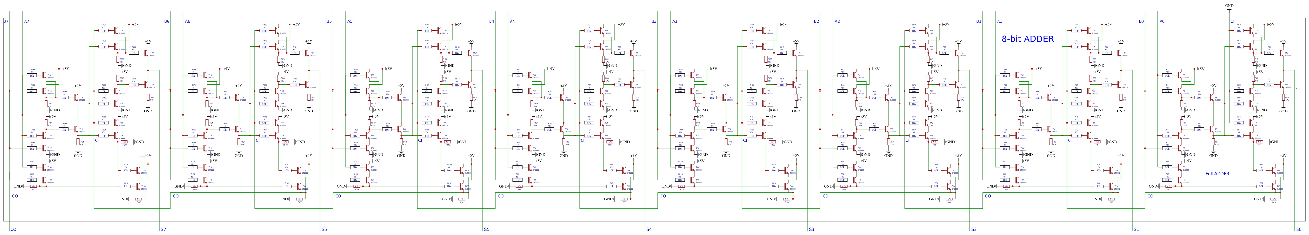The width and height of the screenshot is (1309, 235).
Task: Select transistor T130 symbol
Action: coord(76,97)
